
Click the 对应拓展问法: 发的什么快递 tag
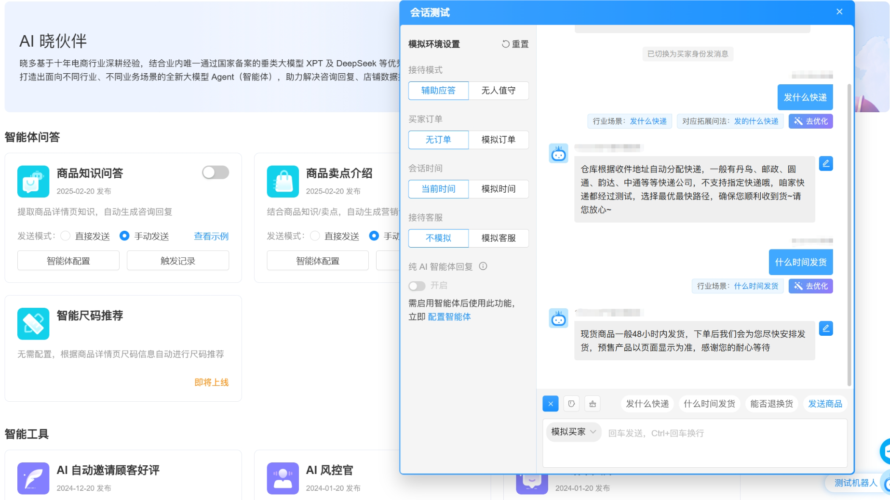730,121
